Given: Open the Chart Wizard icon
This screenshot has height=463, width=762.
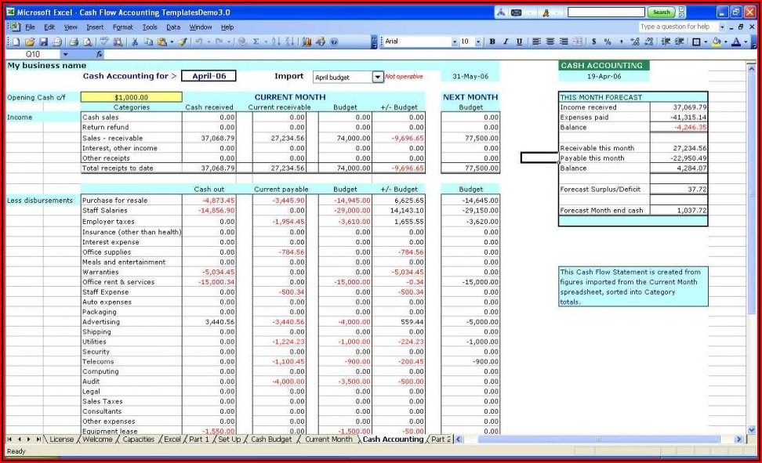Looking at the screenshot, I should click(x=307, y=42).
